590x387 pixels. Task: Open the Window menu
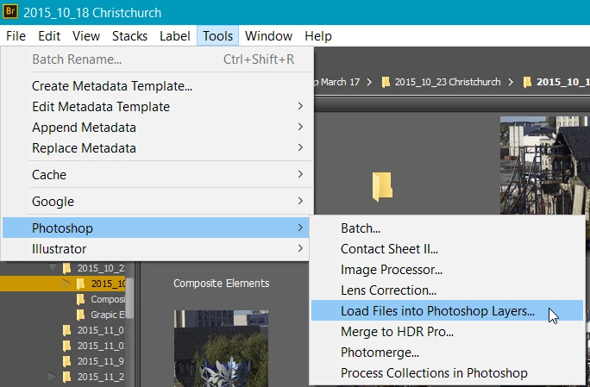pyautogui.click(x=268, y=36)
